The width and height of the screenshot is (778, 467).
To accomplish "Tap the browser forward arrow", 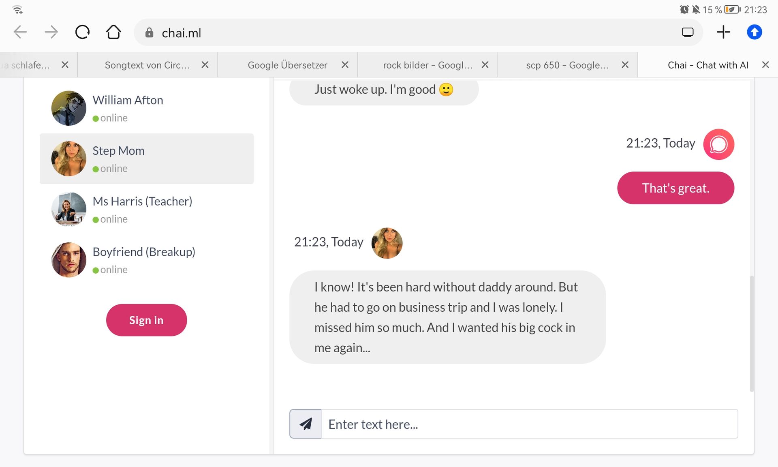I will 51,32.
